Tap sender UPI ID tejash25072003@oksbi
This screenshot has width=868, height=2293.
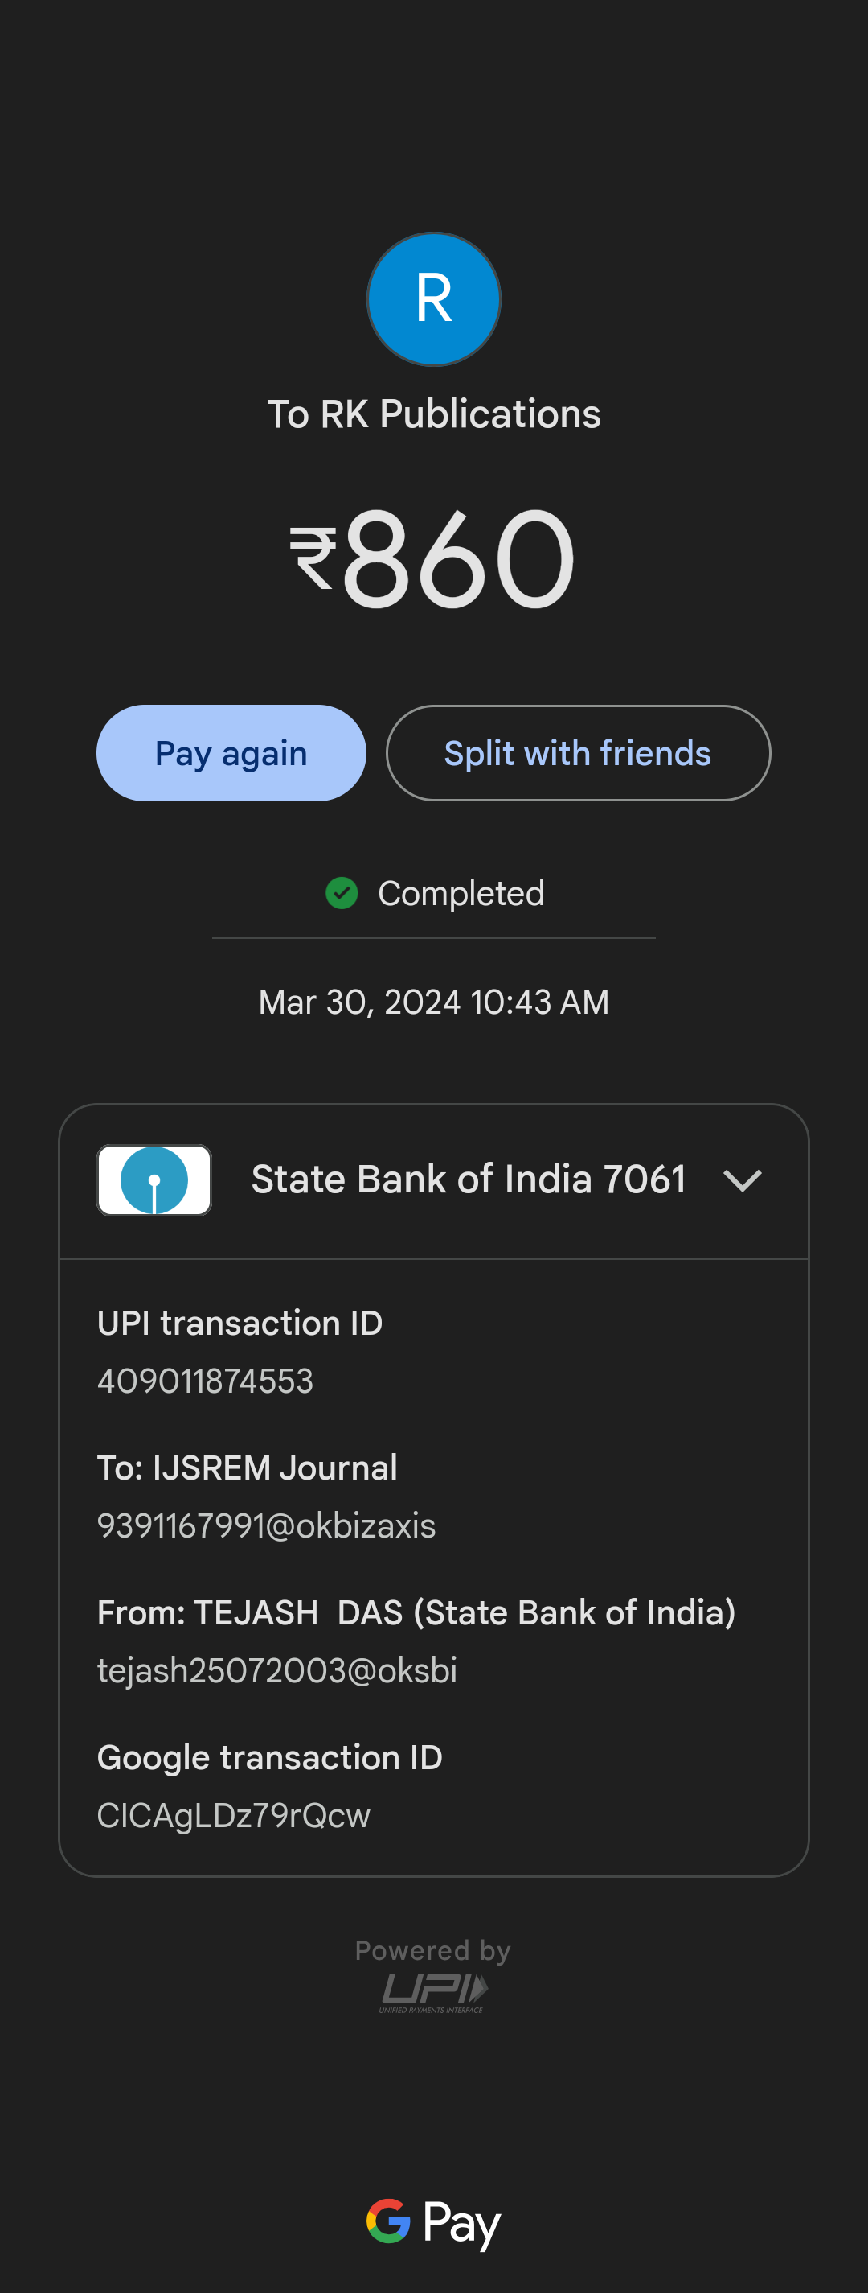[277, 1671]
